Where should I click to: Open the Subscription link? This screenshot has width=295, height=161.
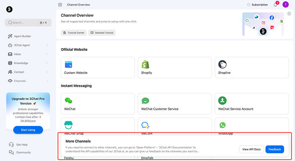pos(257,5)
